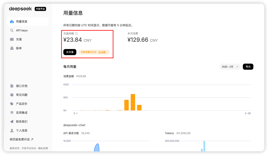Click the API keys key icon
Viewport: 268px width, 155px height.
click(x=12, y=30)
